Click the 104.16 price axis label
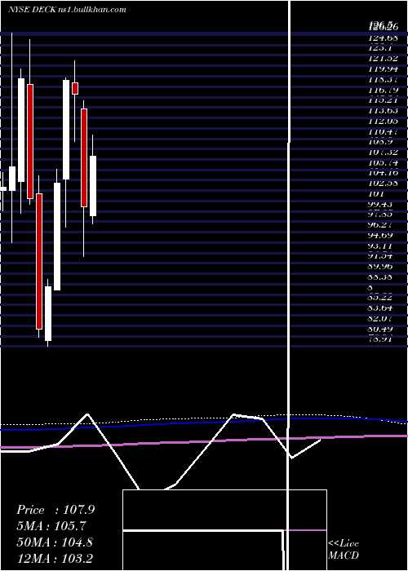Viewport: 408px width, 571px height. pos(384,173)
